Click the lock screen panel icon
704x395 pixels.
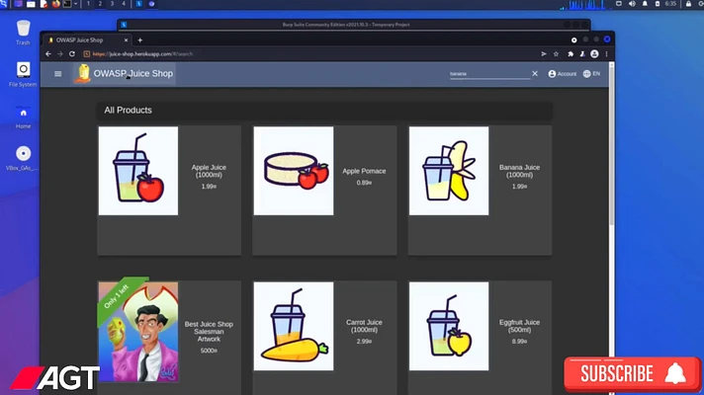(689, 4)
